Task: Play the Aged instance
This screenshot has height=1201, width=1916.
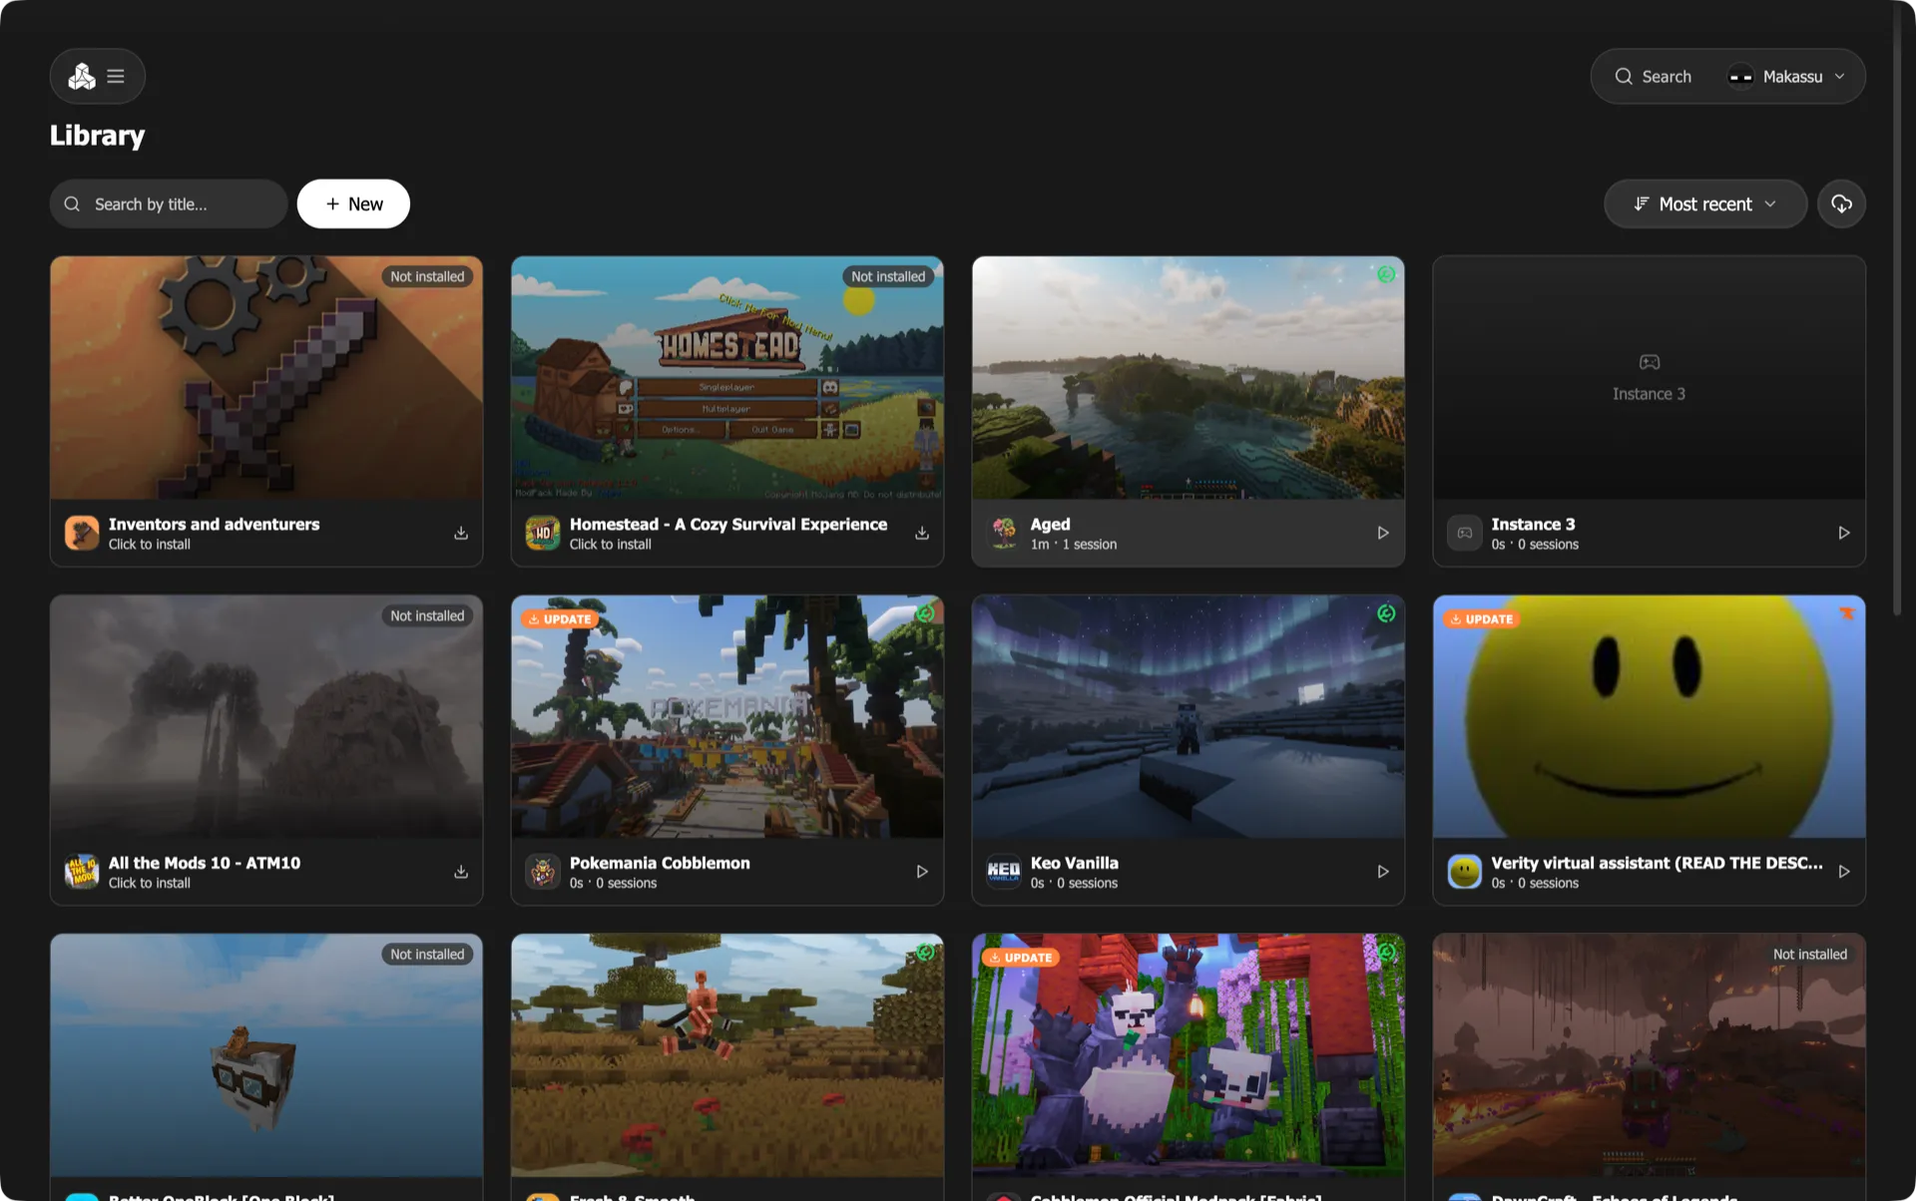Action: point(1383,533)
